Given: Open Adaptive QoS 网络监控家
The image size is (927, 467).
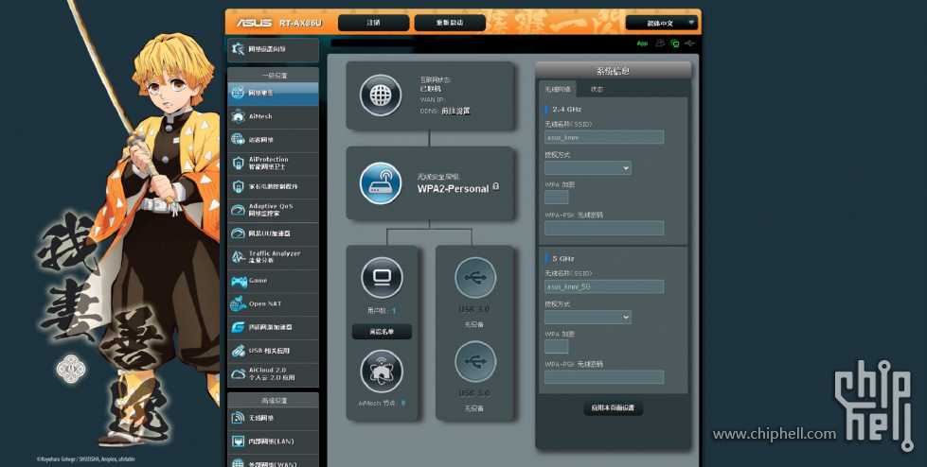Looking at the screenshot, I should click(x=273, y=210).
